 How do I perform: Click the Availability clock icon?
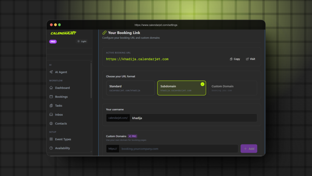tap(51, 148)
